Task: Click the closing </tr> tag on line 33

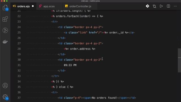Action: [x=55, y=76]
